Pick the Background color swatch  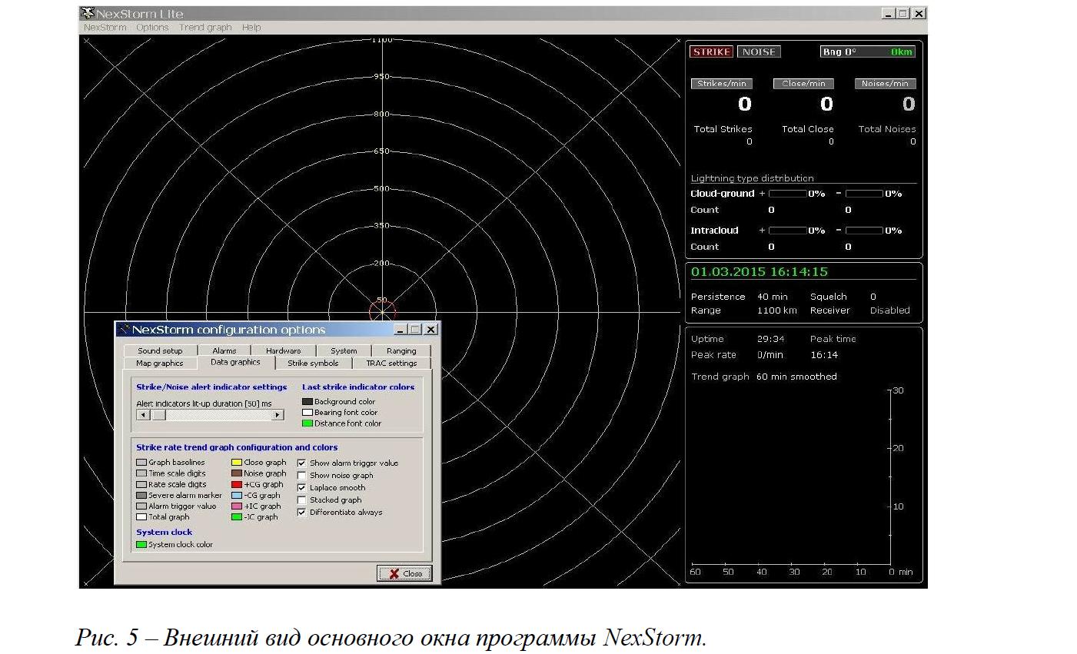[x=307, y=401]
